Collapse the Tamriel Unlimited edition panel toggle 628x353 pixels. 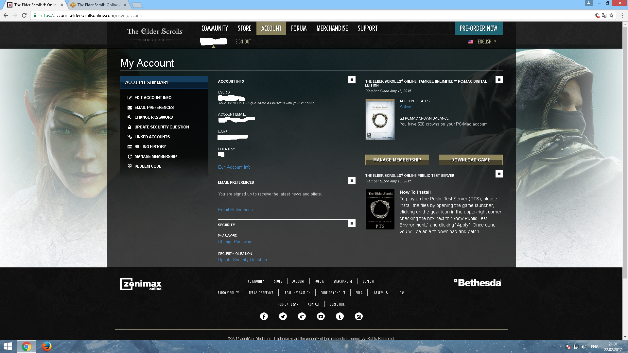pos(499,80)
